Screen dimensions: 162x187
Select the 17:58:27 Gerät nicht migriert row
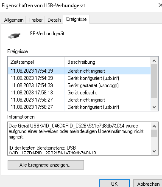tap(79, 100)
